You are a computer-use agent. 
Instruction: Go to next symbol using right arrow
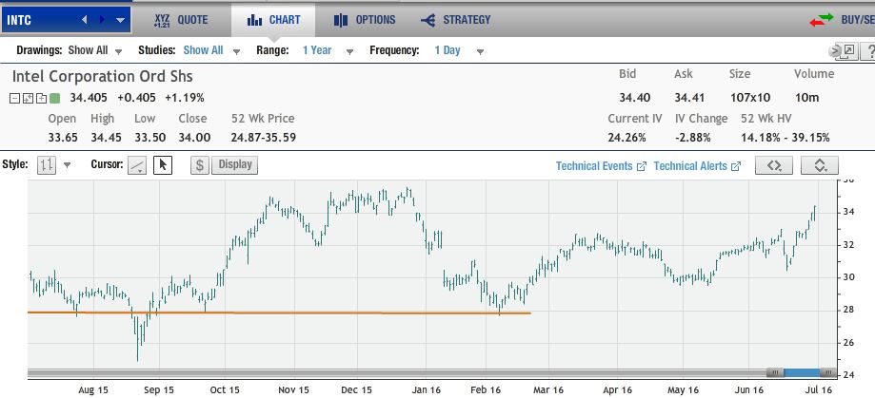pos(102,20)
